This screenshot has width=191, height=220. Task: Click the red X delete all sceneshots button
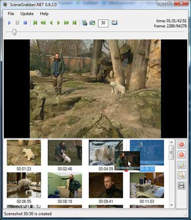point(181,155)
